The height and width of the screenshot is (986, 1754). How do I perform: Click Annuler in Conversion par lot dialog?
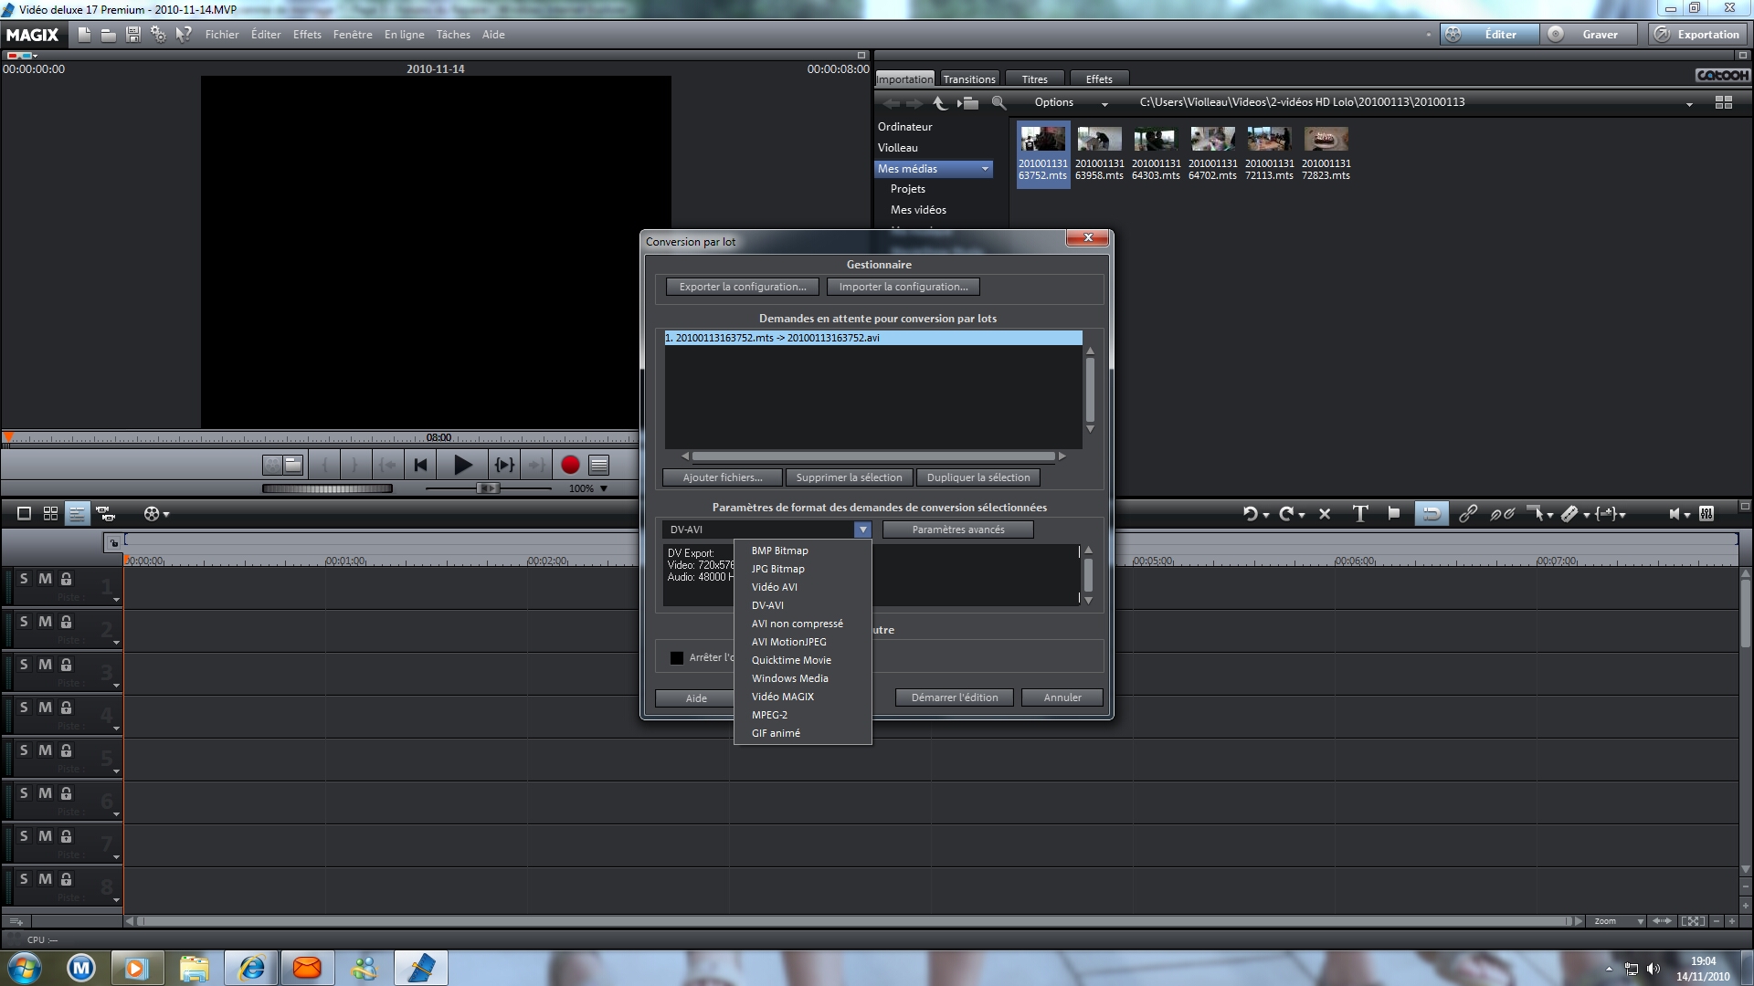(1062, 698)
